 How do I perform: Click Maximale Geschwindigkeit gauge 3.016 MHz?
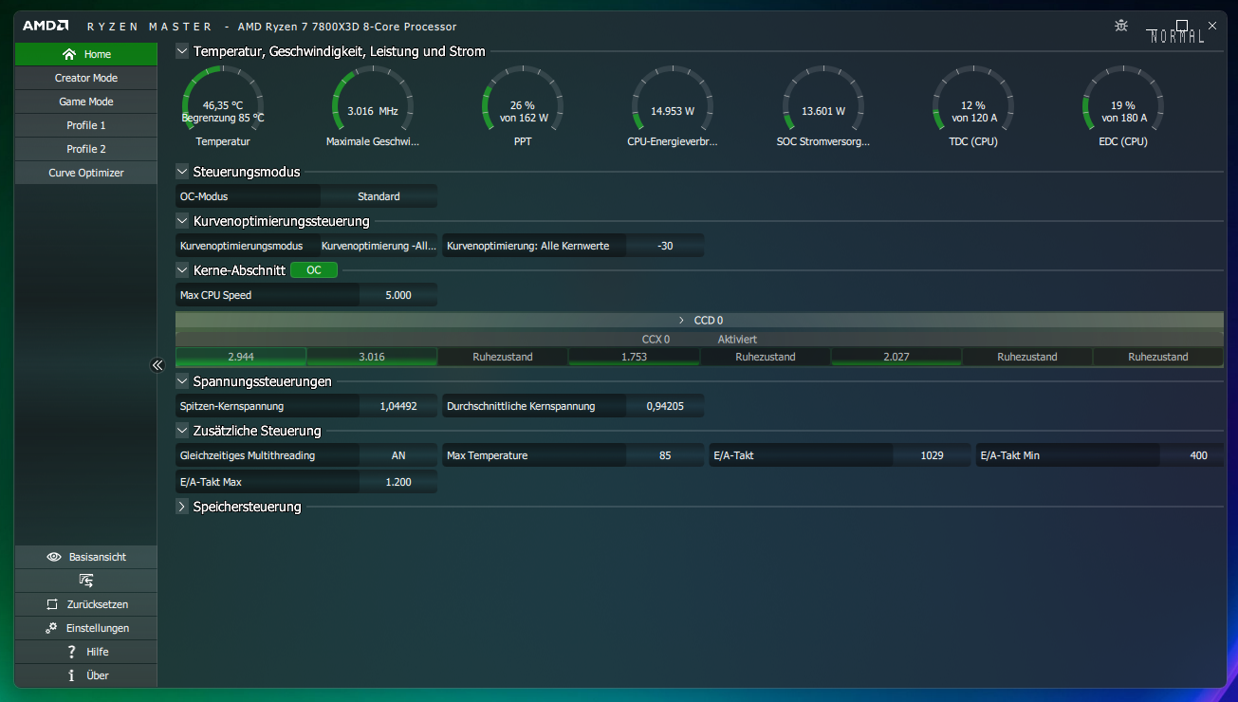[x=373, y=105]
